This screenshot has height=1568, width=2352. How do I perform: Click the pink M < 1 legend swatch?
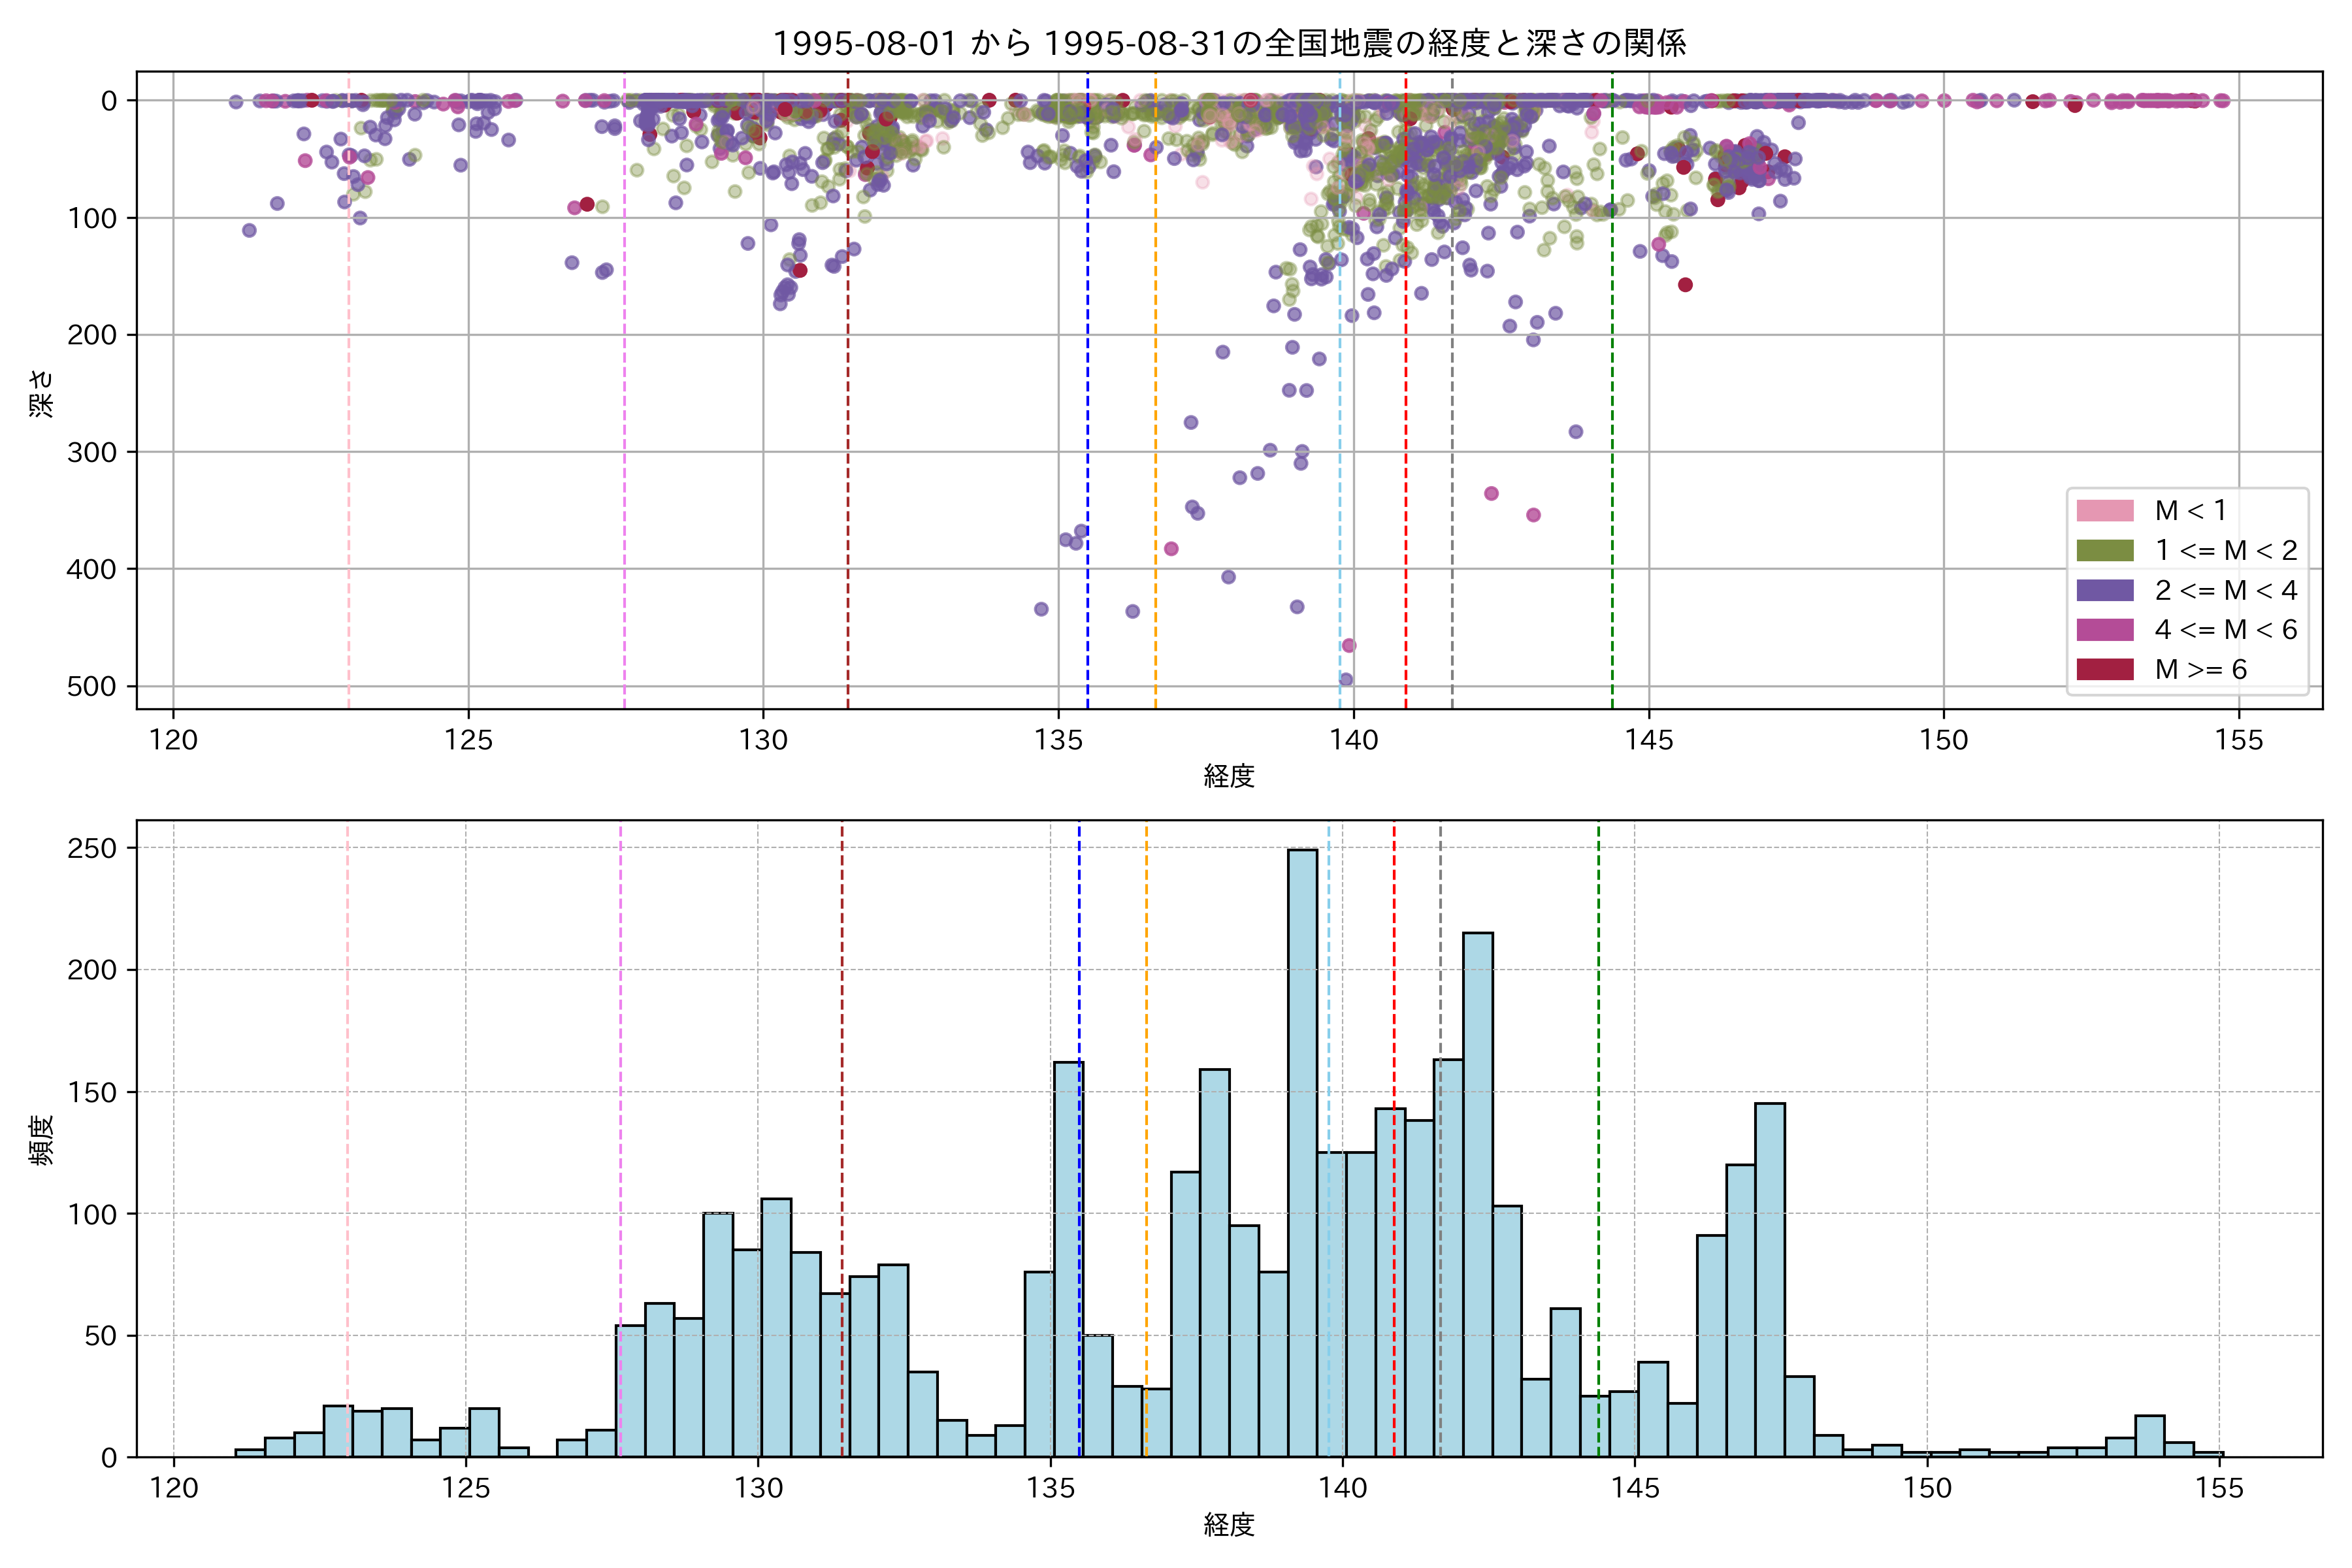[2104, 511]
